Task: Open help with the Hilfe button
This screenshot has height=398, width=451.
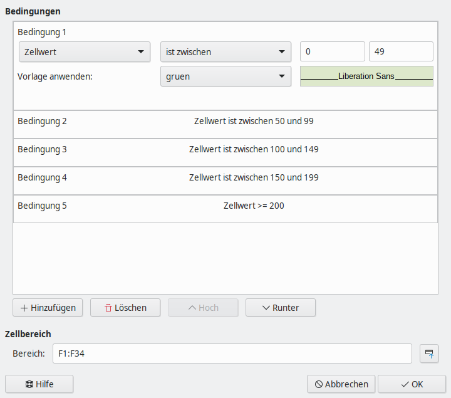Action: coord(39,384)
